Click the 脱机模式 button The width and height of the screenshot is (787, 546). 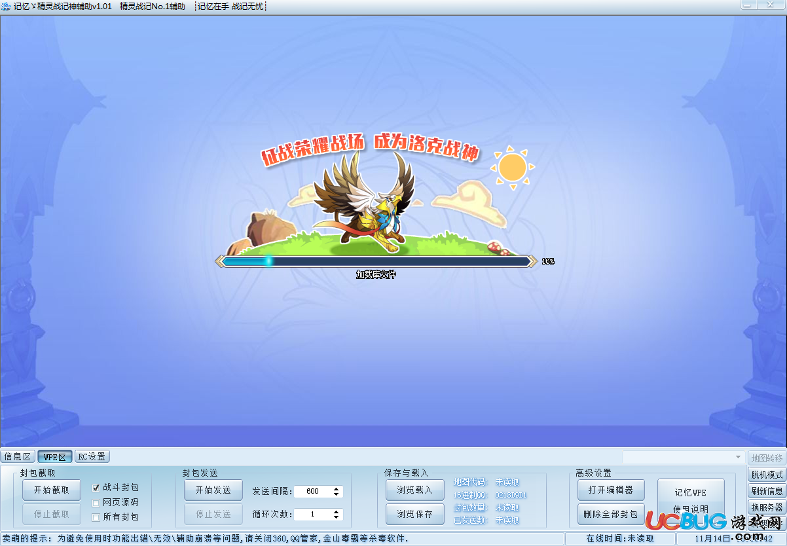(767, 475)
